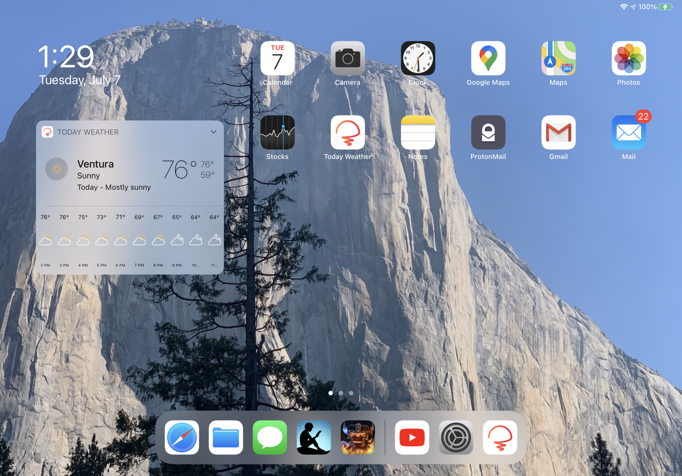Viewport: 682px width, 476px height.
Task: Open the Calendar app
Action: click(277, 58)
